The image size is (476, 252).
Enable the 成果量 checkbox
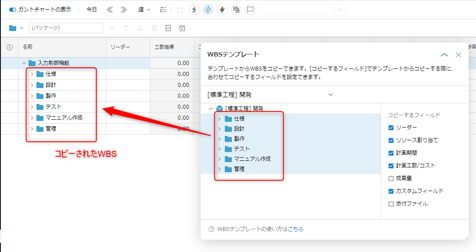click(391, 178)
